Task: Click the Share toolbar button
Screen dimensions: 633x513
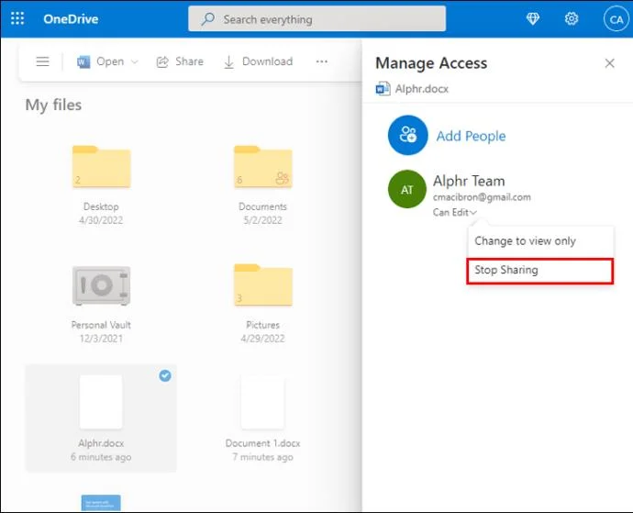Action: click(x=180, y=61)
